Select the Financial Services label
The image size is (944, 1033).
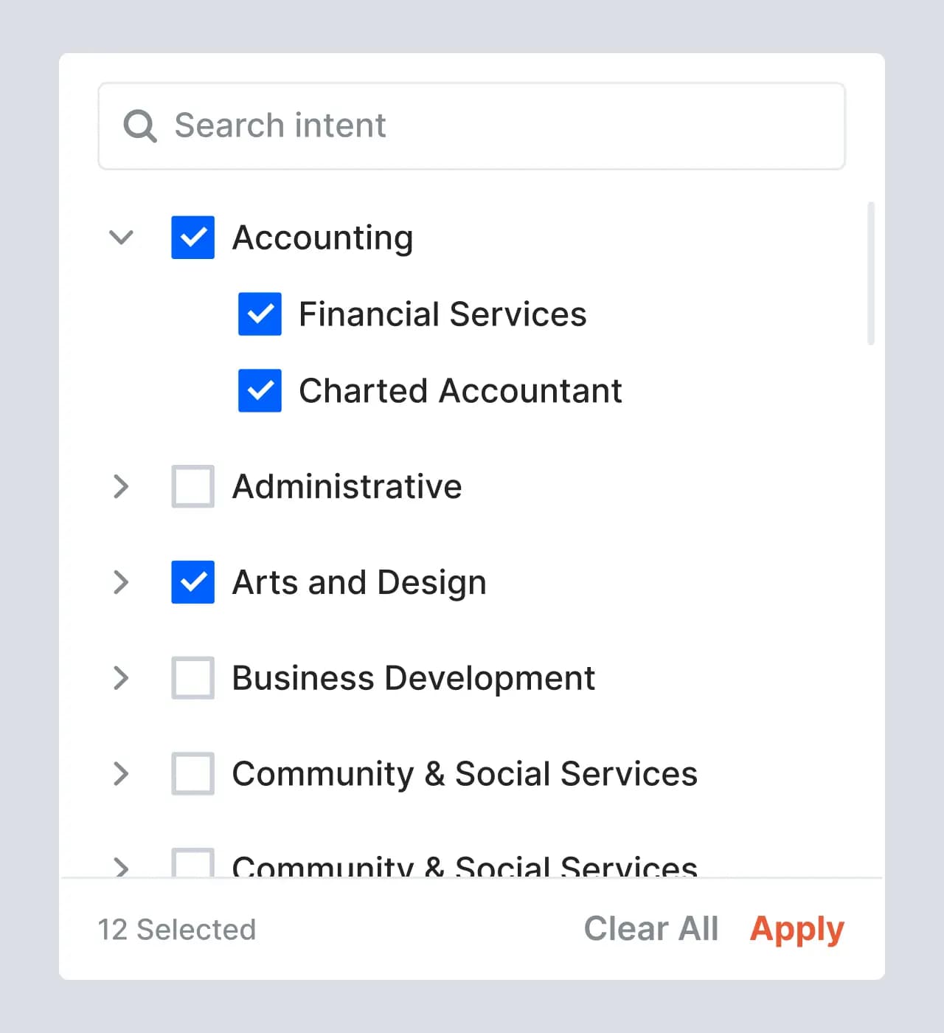click(442, 314)
